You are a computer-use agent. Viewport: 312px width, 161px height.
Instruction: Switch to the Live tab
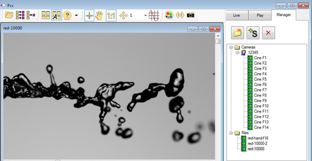point(237,15)
